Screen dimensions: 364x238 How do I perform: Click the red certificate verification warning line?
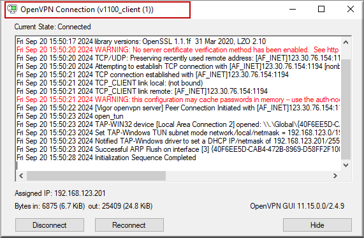click(x=178, y=50)
